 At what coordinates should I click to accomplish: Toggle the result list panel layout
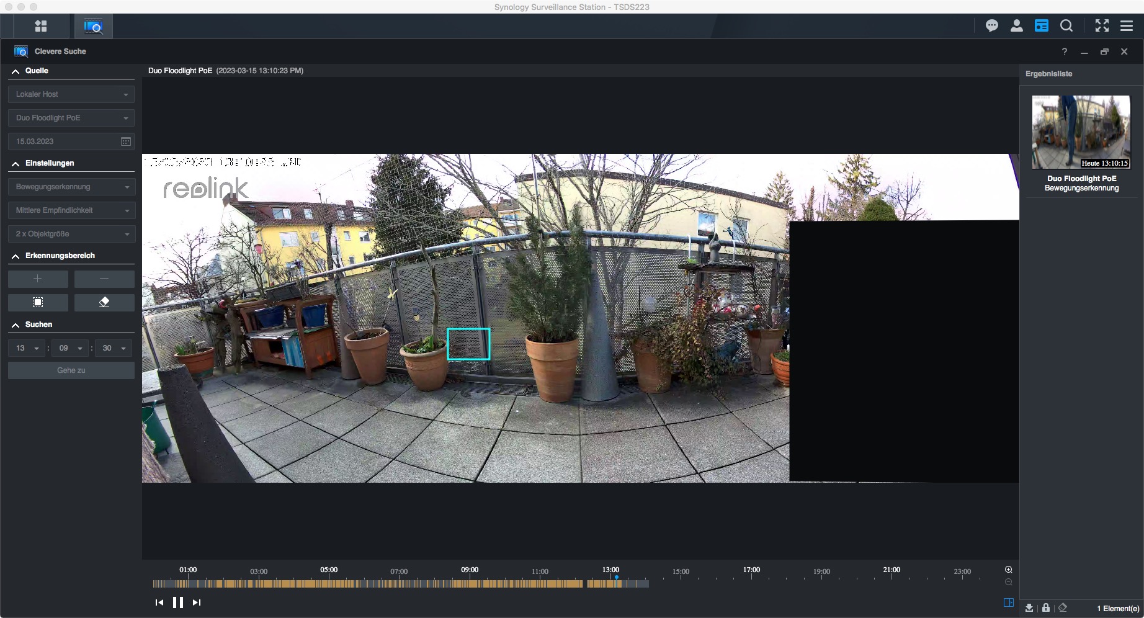point(1009,602)
